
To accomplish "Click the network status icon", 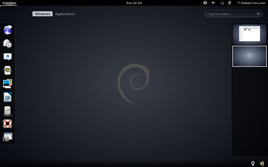I will pyautogui.click(x=222, y=3).
